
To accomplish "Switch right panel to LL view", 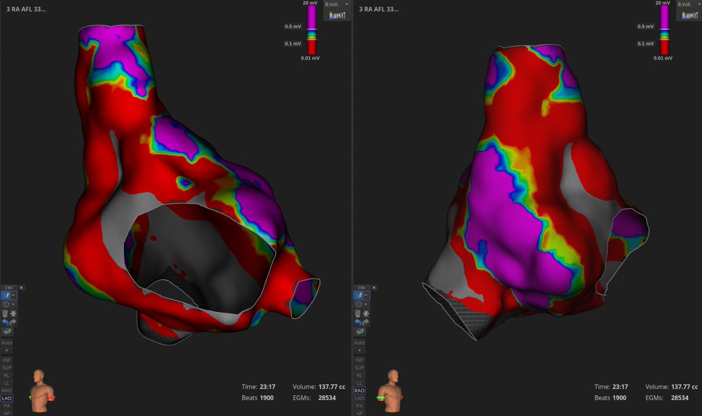I will pyautogui.click(x=359, y=383).
